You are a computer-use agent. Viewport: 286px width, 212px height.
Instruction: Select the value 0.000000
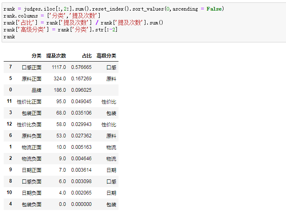[81, 204]
